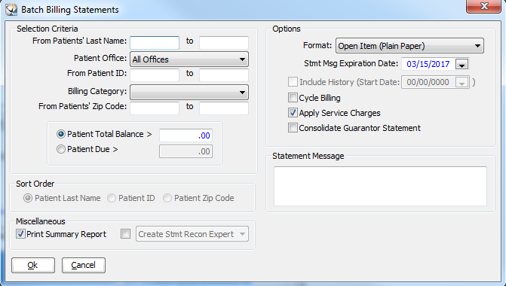Uncheck Print Summary Report
This screenshot has height=286, width=506.
pos(20,234)
